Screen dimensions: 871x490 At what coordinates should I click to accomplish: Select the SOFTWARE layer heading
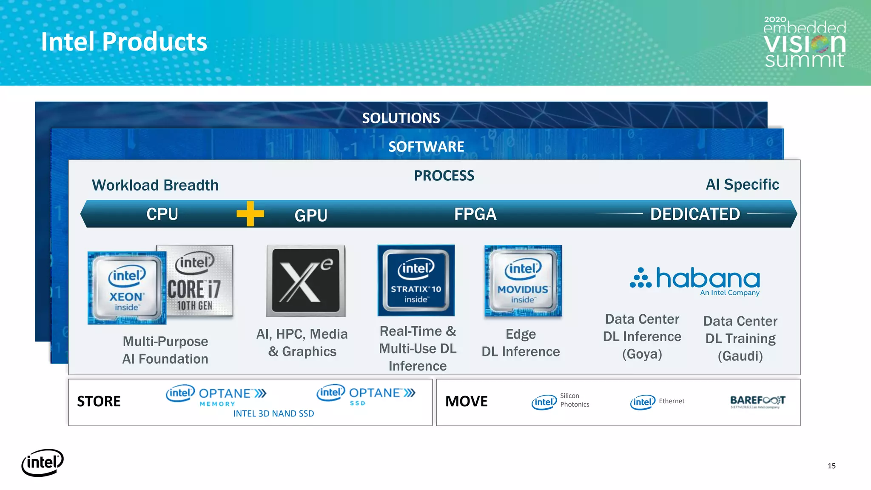[426, 147]
